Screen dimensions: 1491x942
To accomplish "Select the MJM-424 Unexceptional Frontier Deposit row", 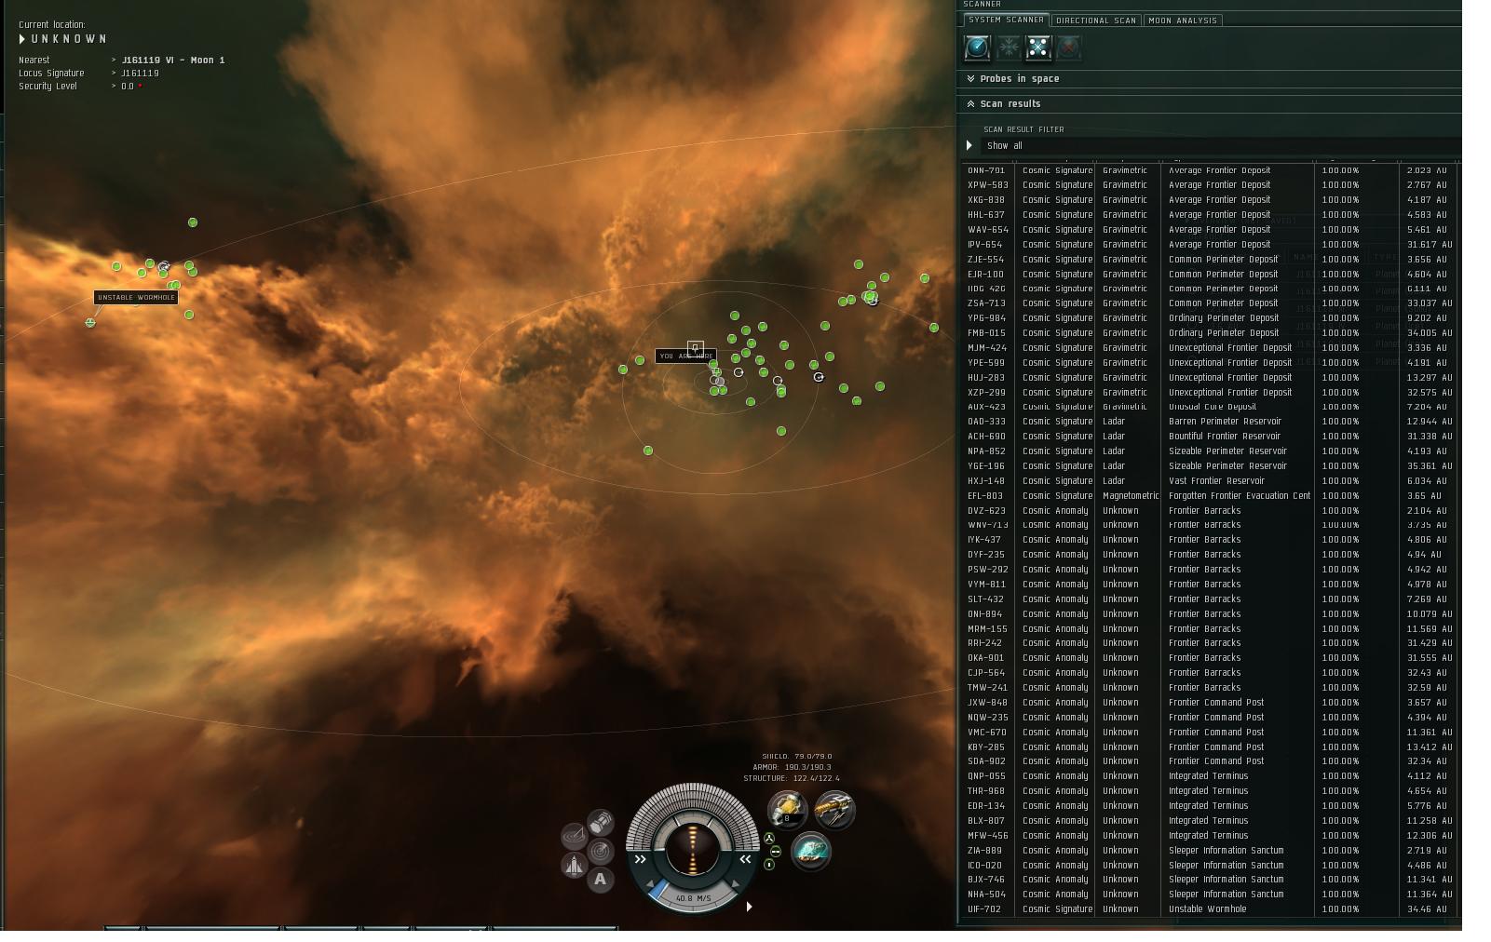I will point(1209,348).
